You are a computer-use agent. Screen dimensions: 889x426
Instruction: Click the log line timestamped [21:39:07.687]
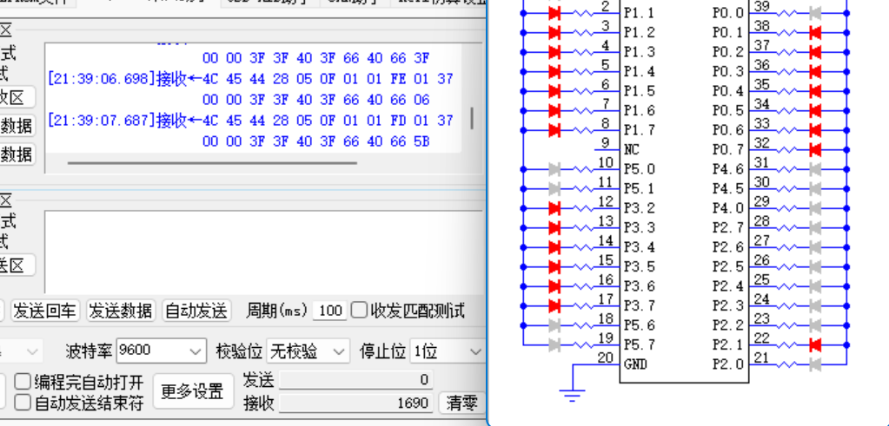(x=250, y=120)
